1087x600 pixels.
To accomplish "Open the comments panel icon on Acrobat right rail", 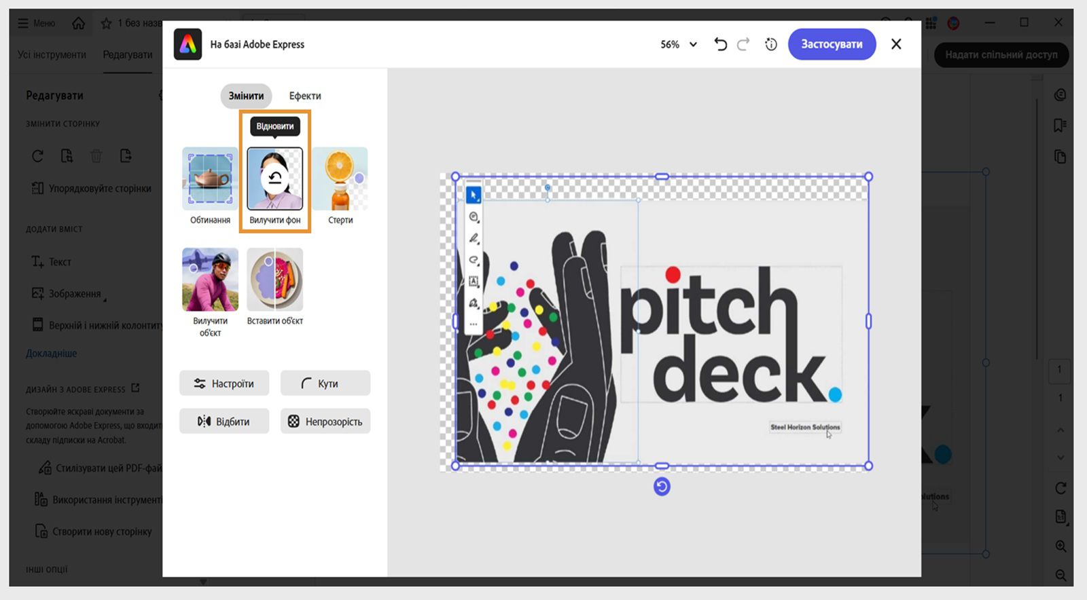I will (x=1060, y=95).
